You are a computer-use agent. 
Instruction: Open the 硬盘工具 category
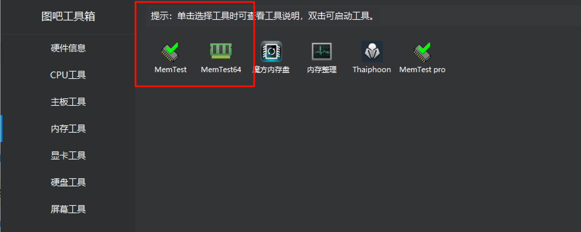click(68, 182)
